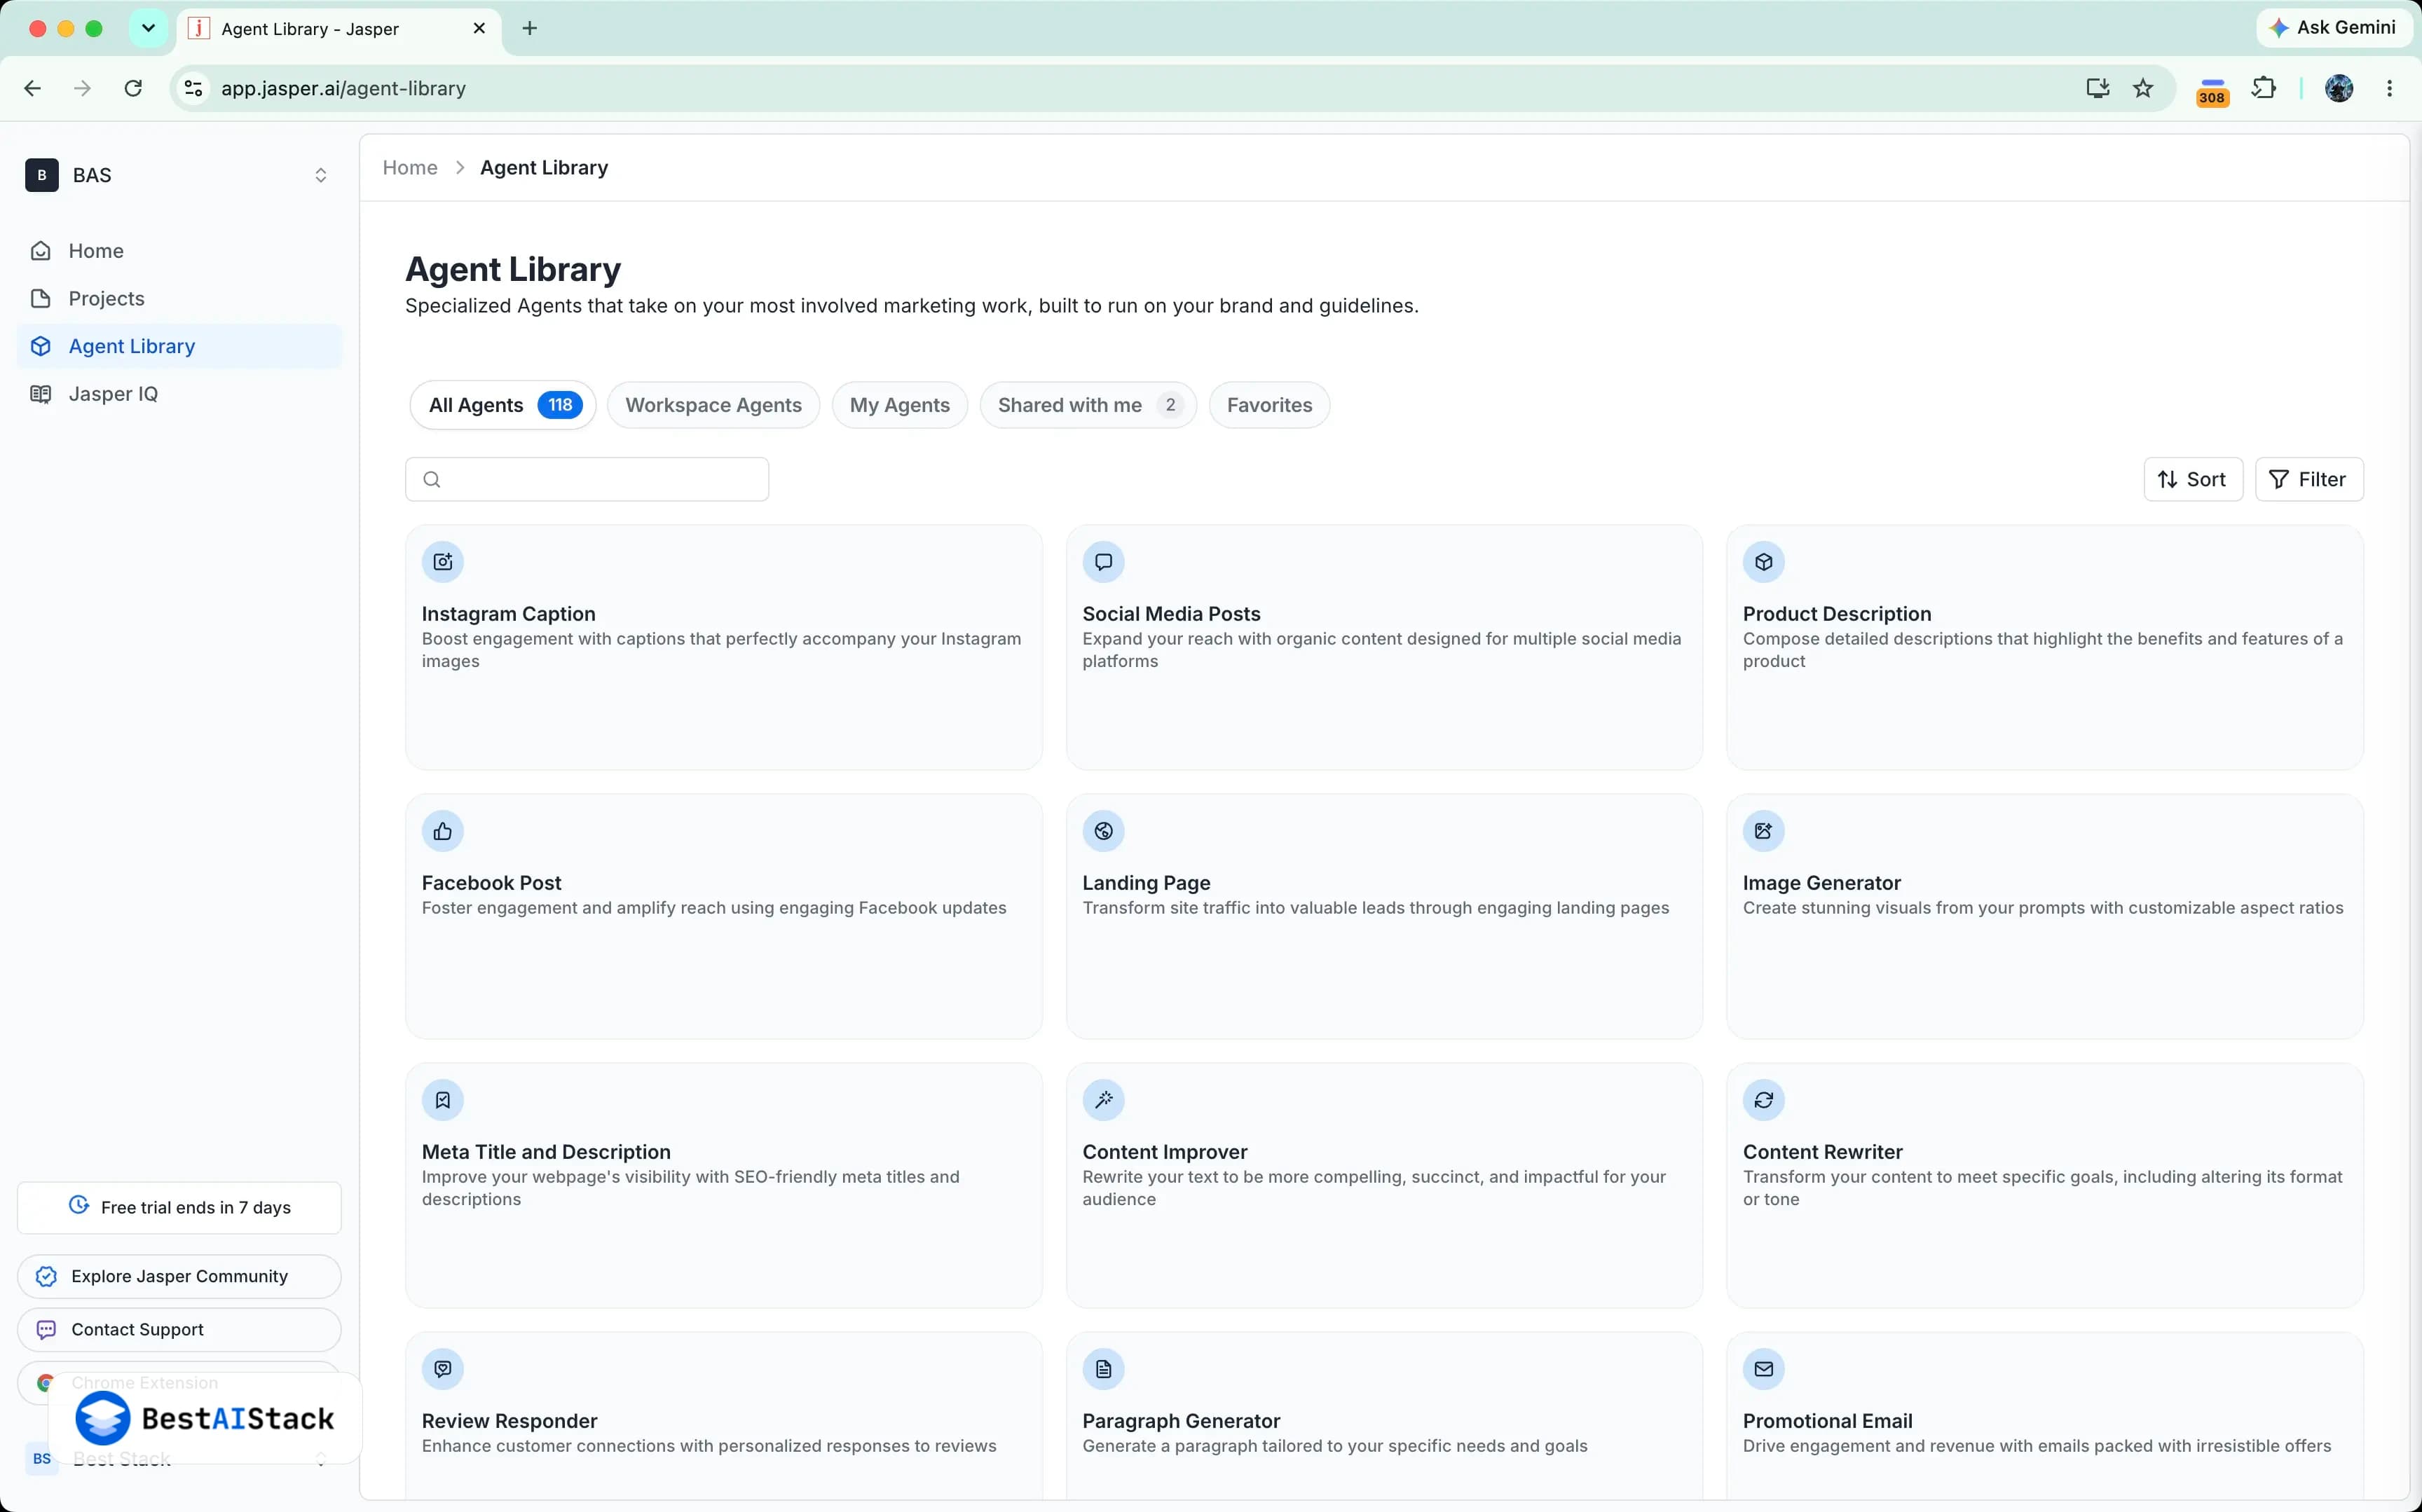Click Explore Jasper Community button

(x=180, y=1276)
